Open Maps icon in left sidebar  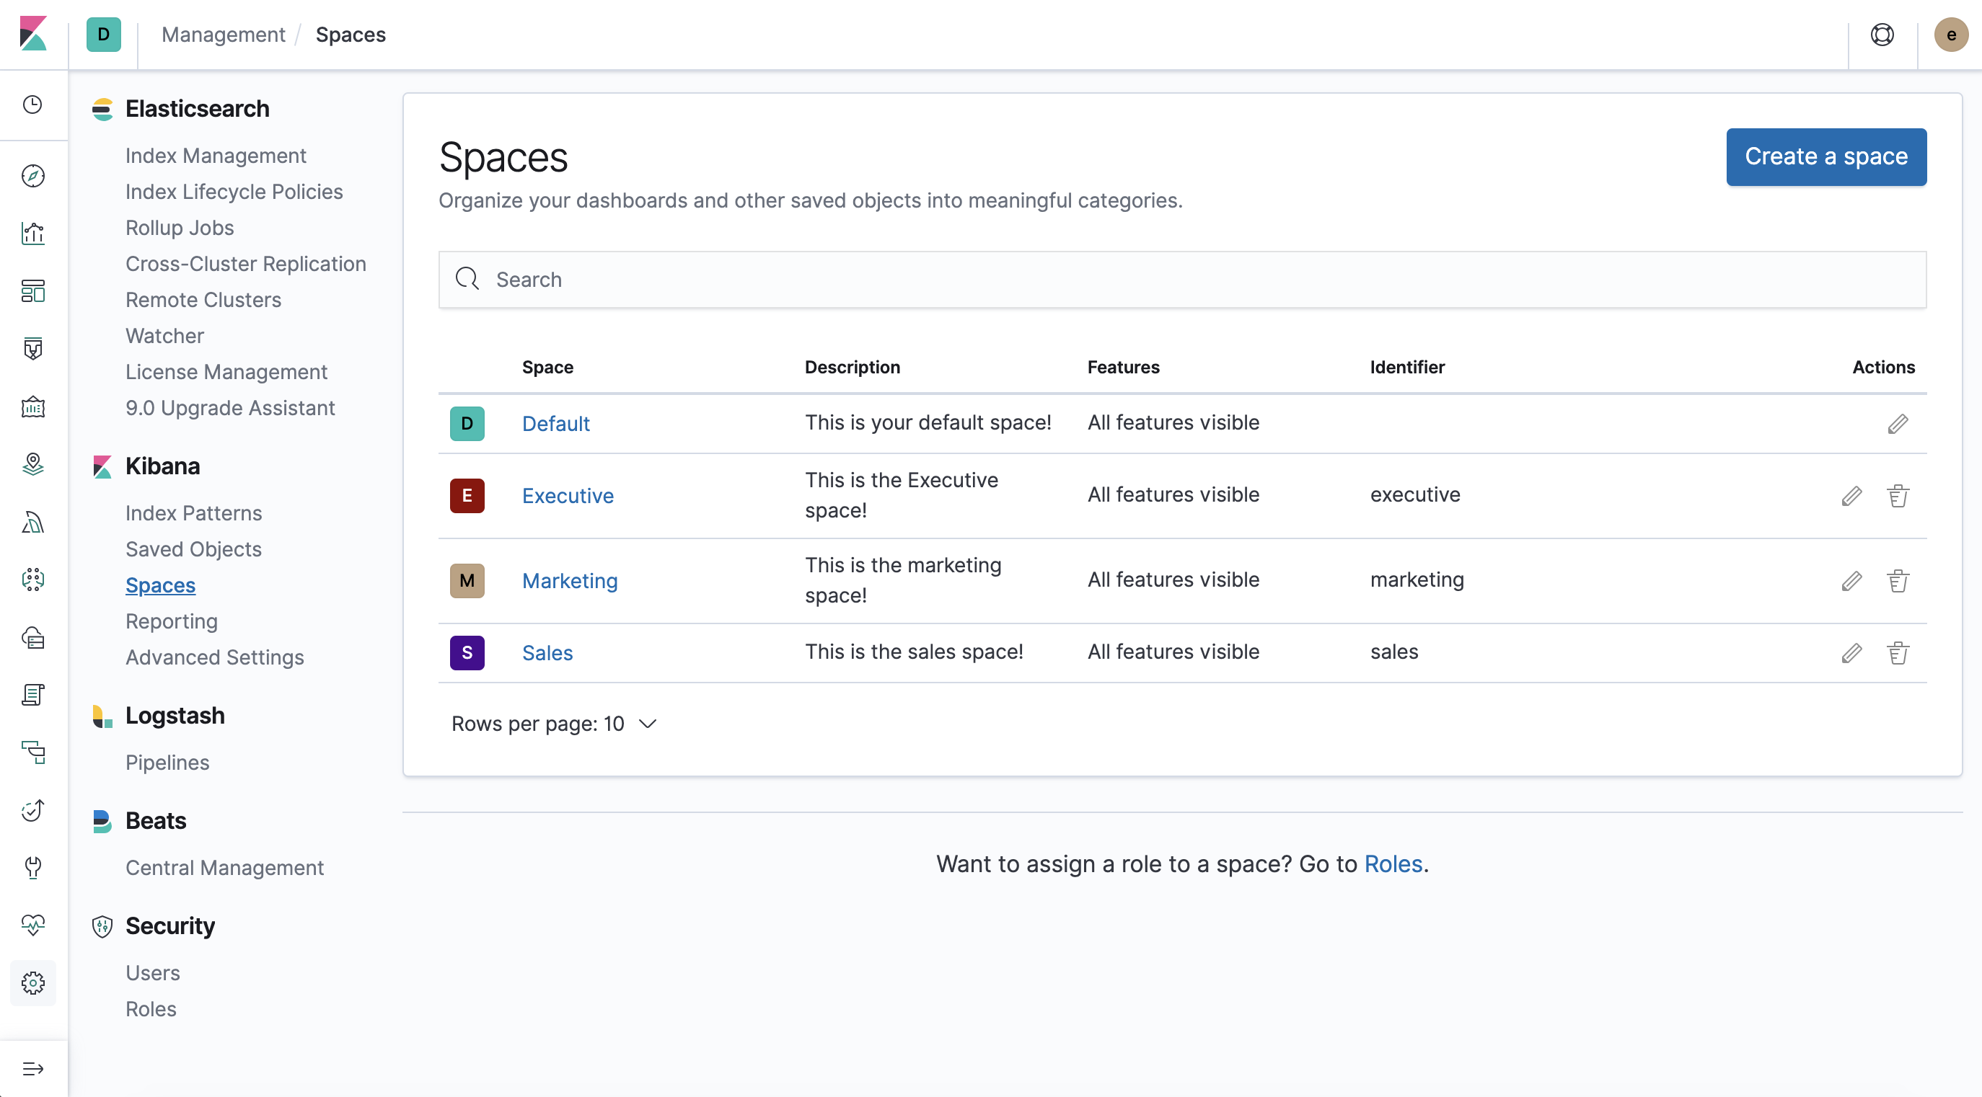pyautogui.click(x=33, y=463)
